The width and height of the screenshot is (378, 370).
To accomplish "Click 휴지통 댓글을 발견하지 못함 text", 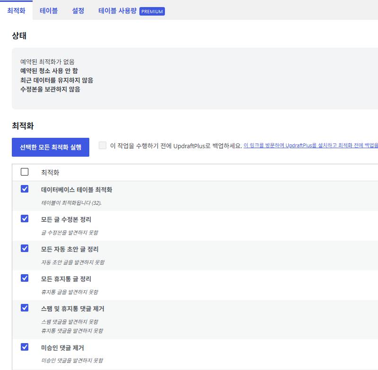I will [x=72, y=331].
